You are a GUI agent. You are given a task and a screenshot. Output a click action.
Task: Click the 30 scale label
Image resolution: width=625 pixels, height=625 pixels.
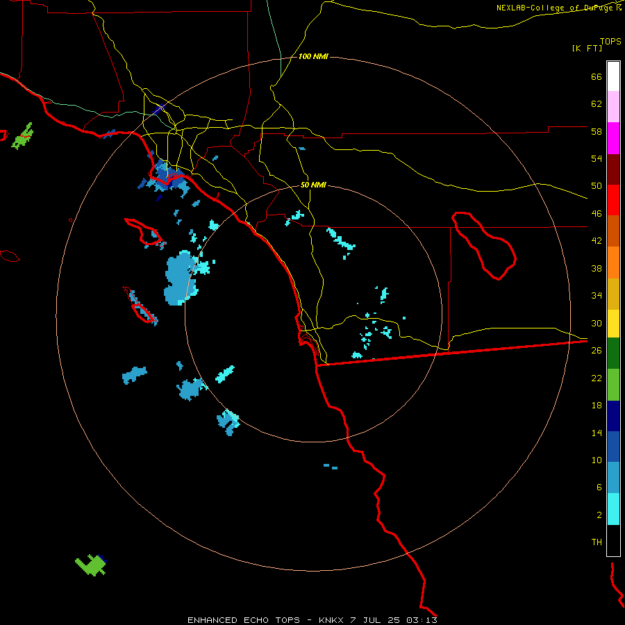pyautogui.click(x=597, y=323)
